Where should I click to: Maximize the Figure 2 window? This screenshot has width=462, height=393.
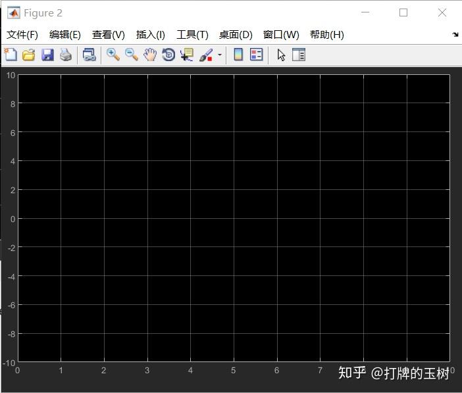[x=403, y=12]
